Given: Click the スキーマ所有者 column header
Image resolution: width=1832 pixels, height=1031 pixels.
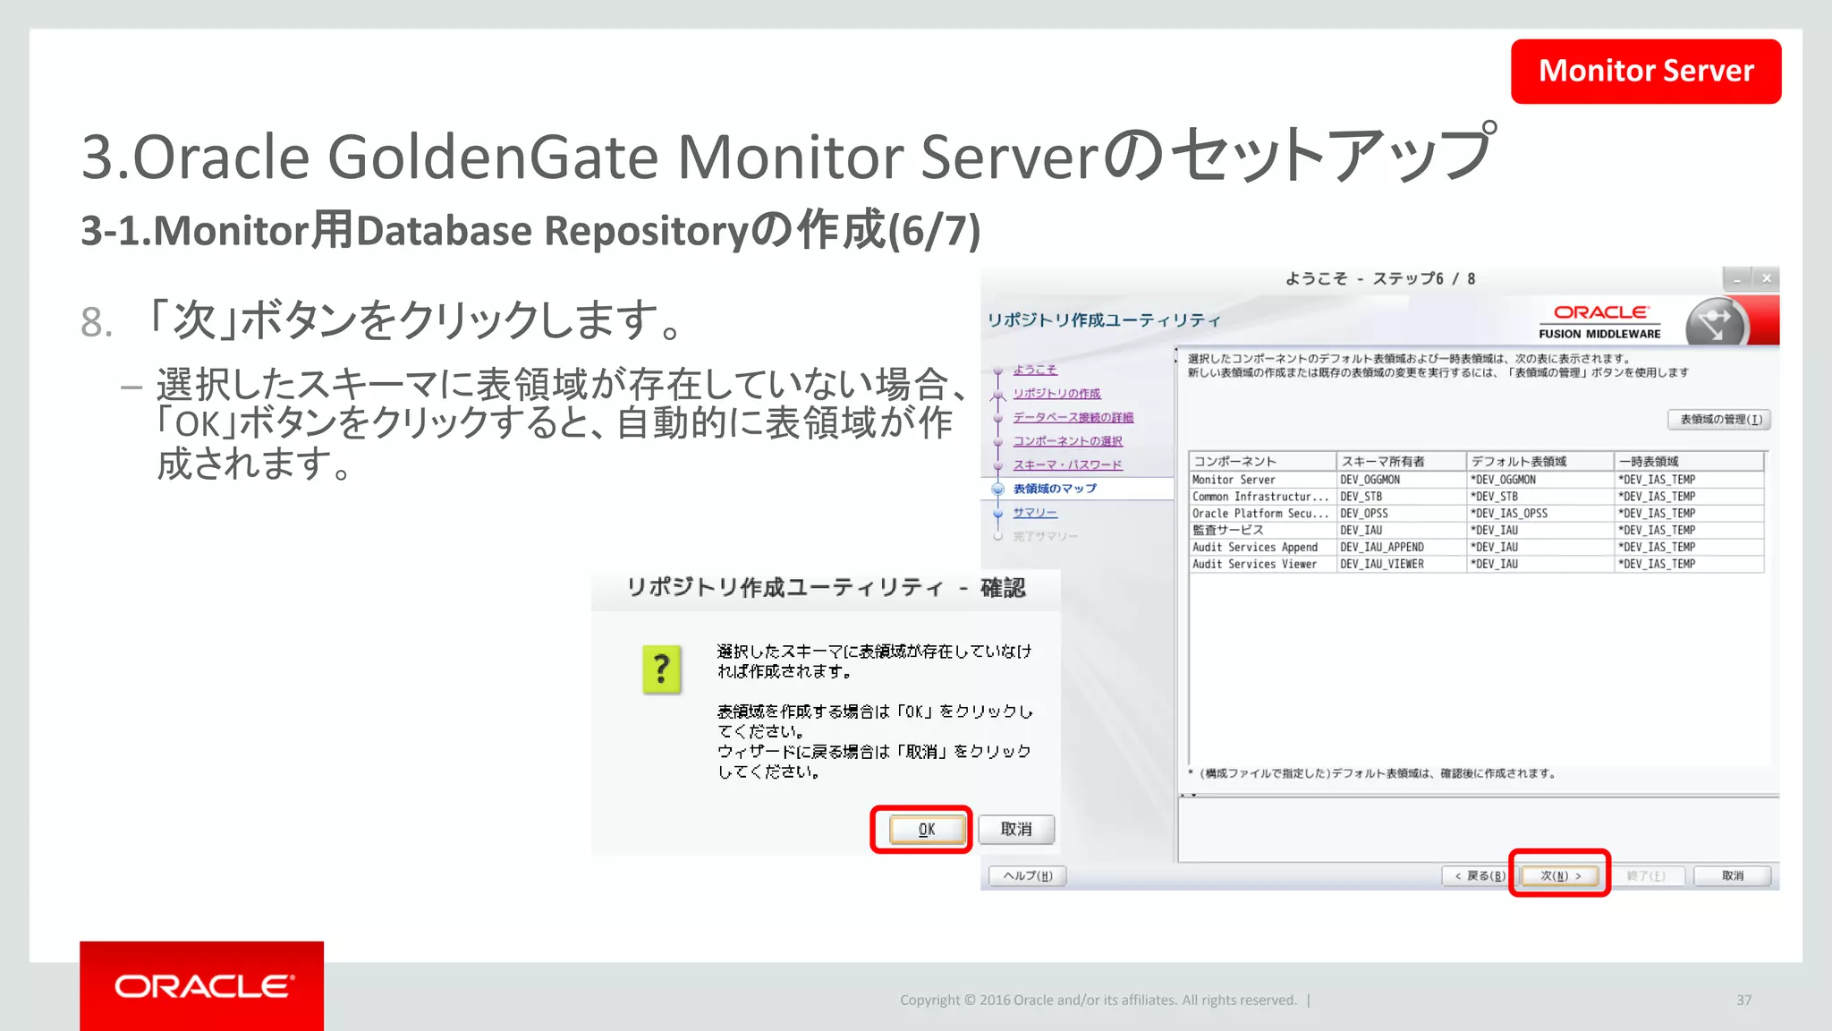Looking at the screenshot, I should coord(1402,461).
